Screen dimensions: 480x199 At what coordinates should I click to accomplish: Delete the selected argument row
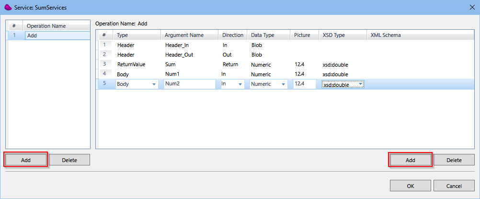pos(454,160)
